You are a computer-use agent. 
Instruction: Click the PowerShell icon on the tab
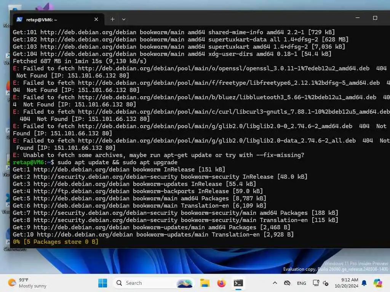click(x=19, y=19)
